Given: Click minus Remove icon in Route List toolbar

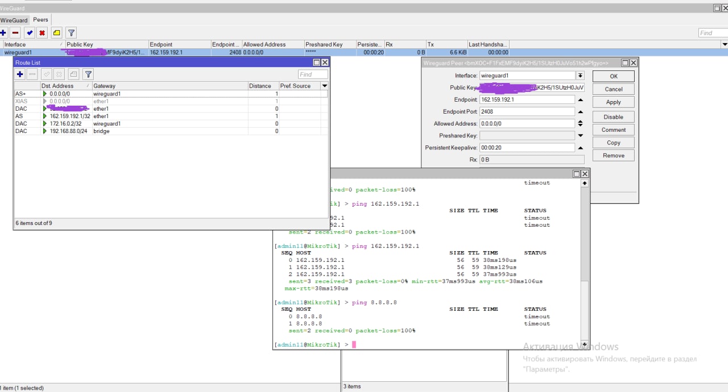Looking at the screenshot, I should coord(32,74).
